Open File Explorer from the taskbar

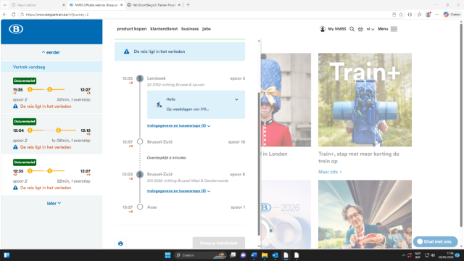265,255
